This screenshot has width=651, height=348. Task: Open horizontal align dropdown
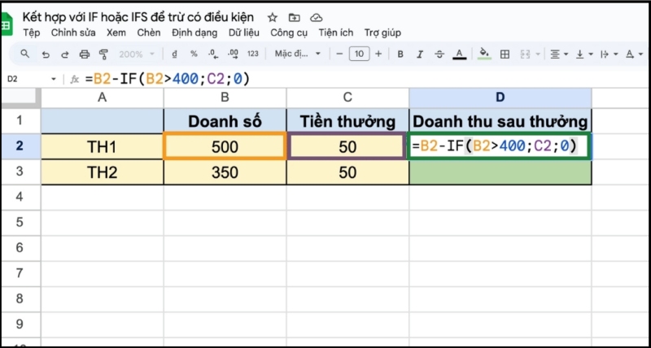tap(558, 54)
